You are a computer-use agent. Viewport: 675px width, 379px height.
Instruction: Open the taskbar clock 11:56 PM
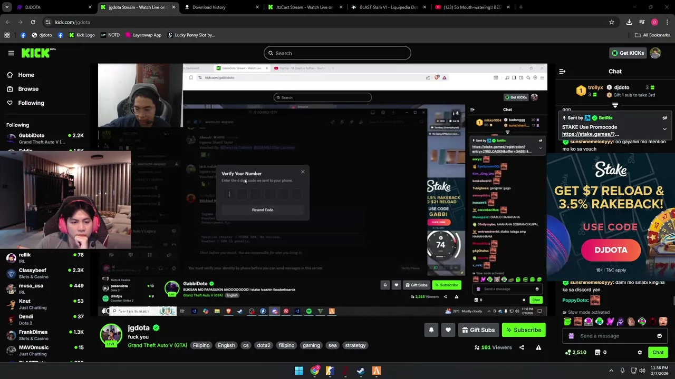[660, 371]
